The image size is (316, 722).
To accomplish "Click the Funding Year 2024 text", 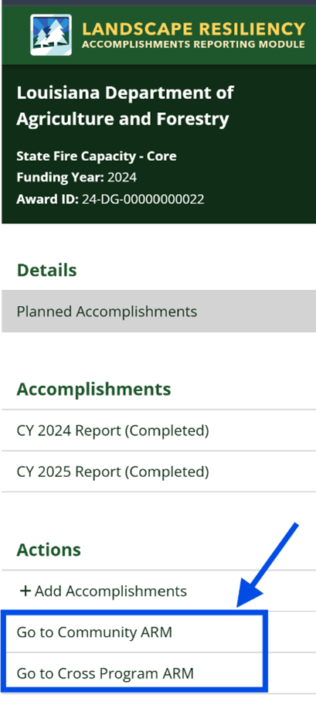I will (x=76, y=177).
